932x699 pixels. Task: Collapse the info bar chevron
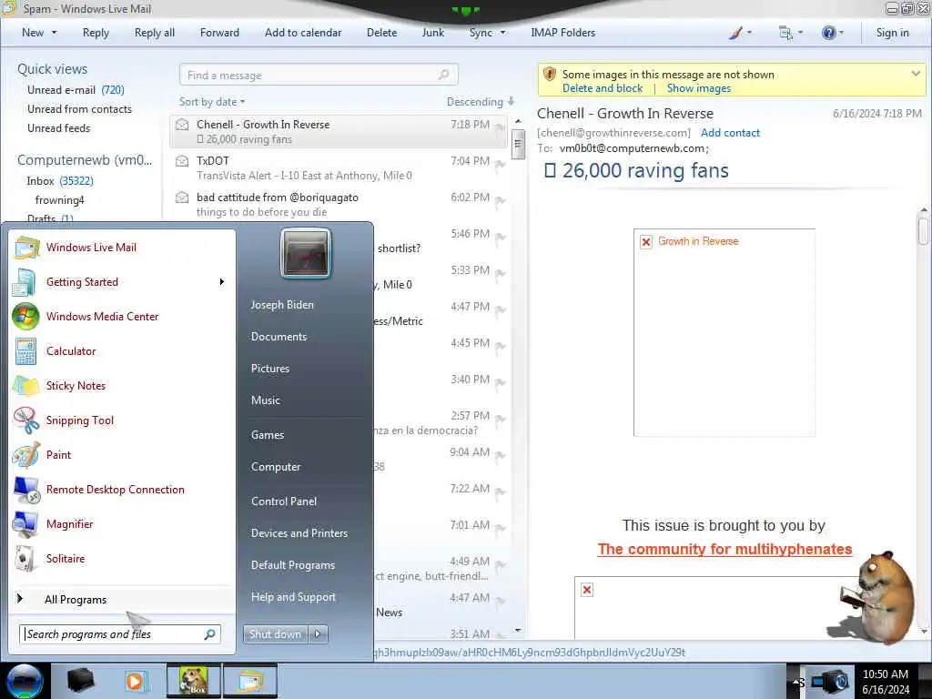coord(916,74)
